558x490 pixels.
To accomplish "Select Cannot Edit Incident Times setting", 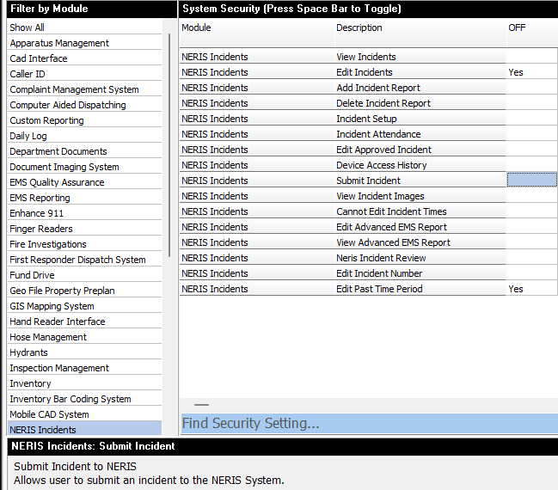I will point(420,211).
